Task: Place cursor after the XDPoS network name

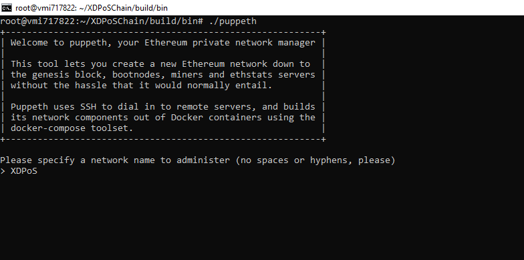Action: [x=38, y=171]
